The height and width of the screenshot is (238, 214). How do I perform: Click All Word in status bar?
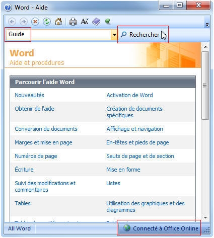19,228
